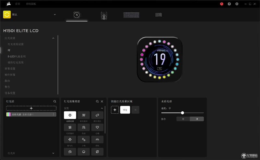Open 屏幕设置 in sidebar
Image resolution: width=260 pixels, height=160 pixels.
[10, 68]
